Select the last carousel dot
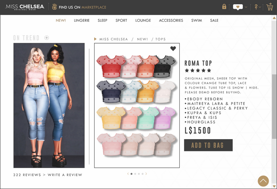 [x=142, y=174]
